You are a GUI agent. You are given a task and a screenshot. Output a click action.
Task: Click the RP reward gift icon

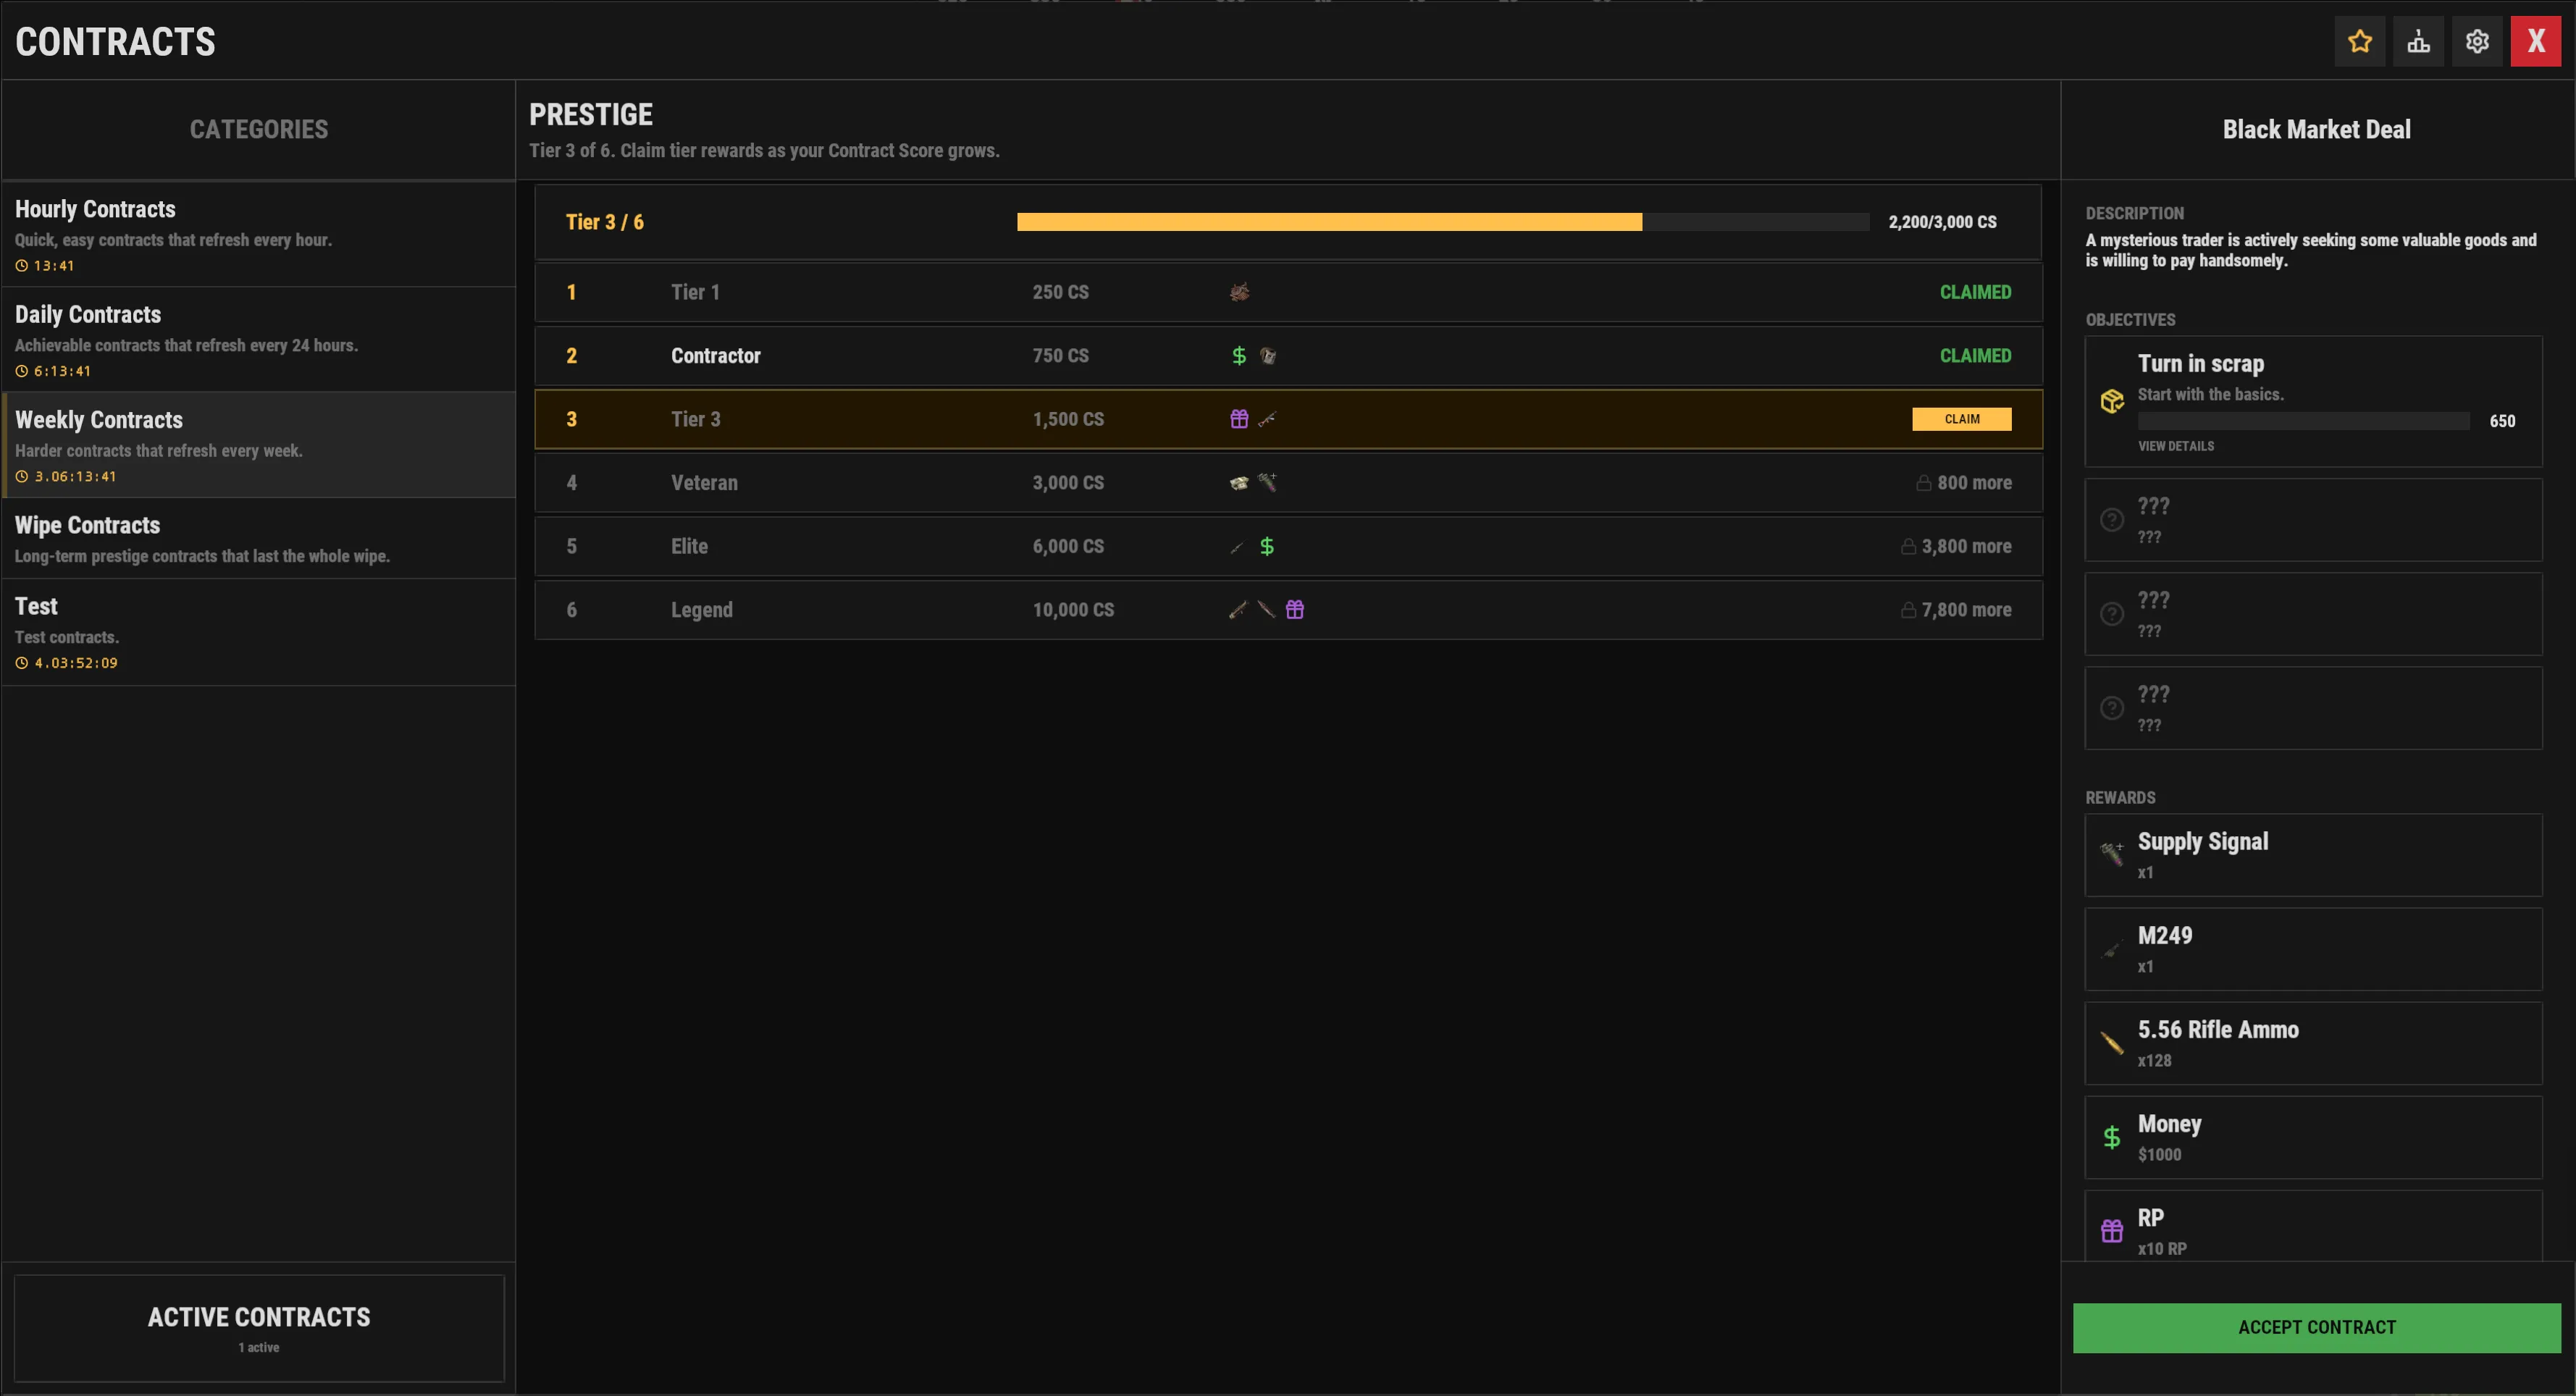(2112, 1231)
